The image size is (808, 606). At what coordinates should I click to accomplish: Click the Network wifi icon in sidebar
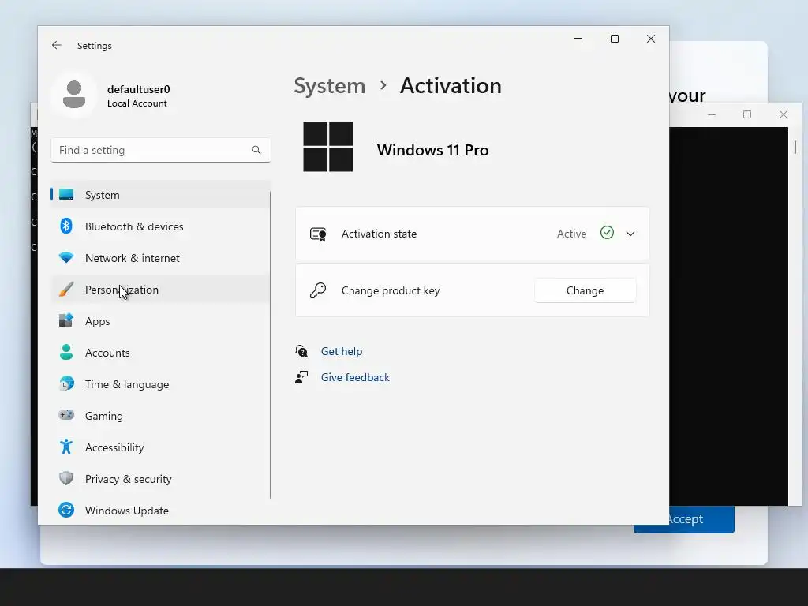pos(66,258)
